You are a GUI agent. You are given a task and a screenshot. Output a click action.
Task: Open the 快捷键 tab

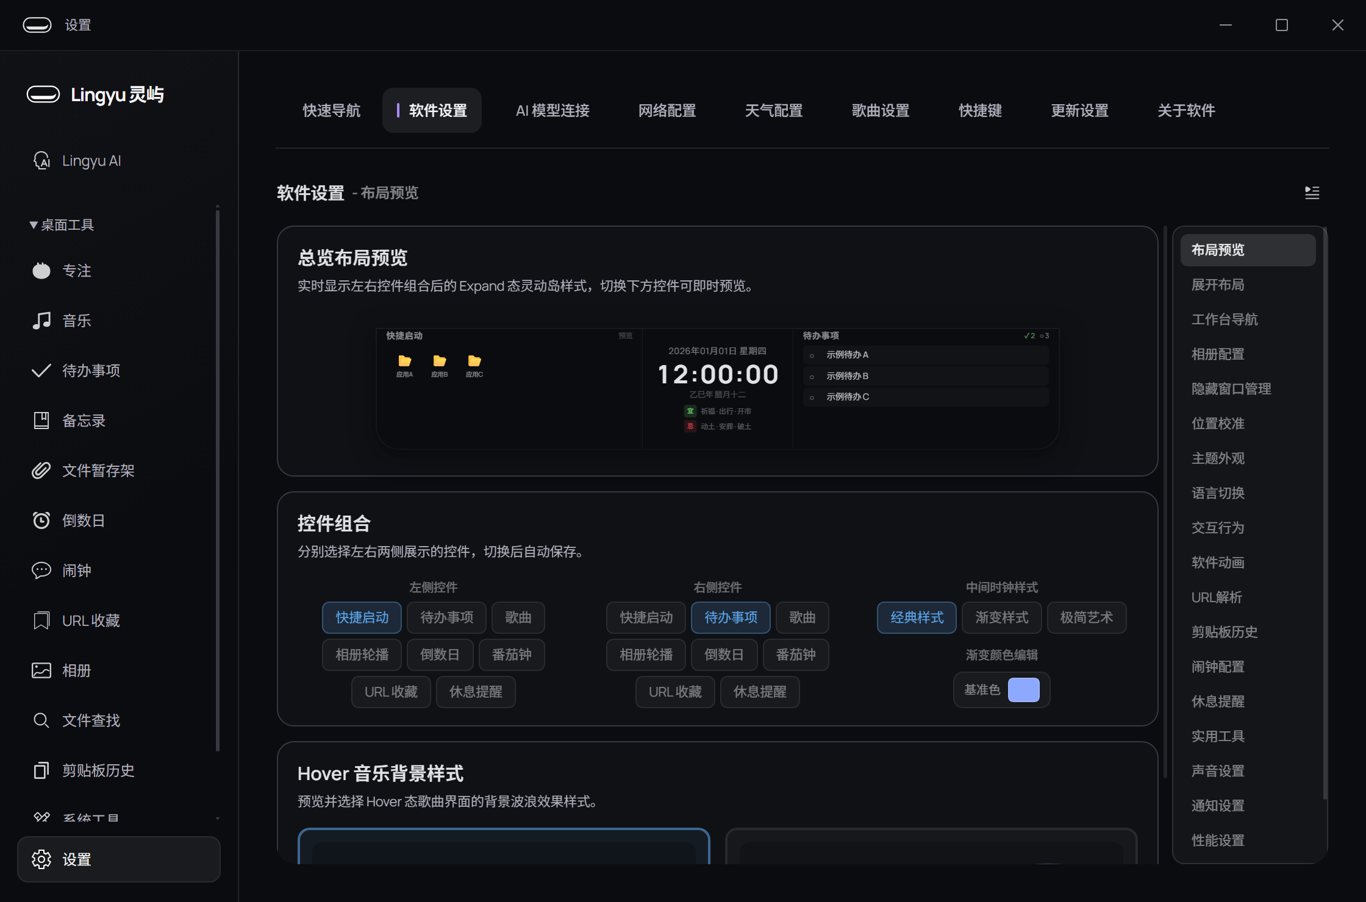980,110
